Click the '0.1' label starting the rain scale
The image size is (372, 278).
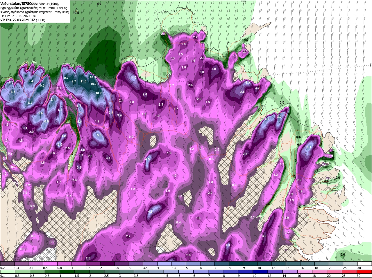pos(2,276)
